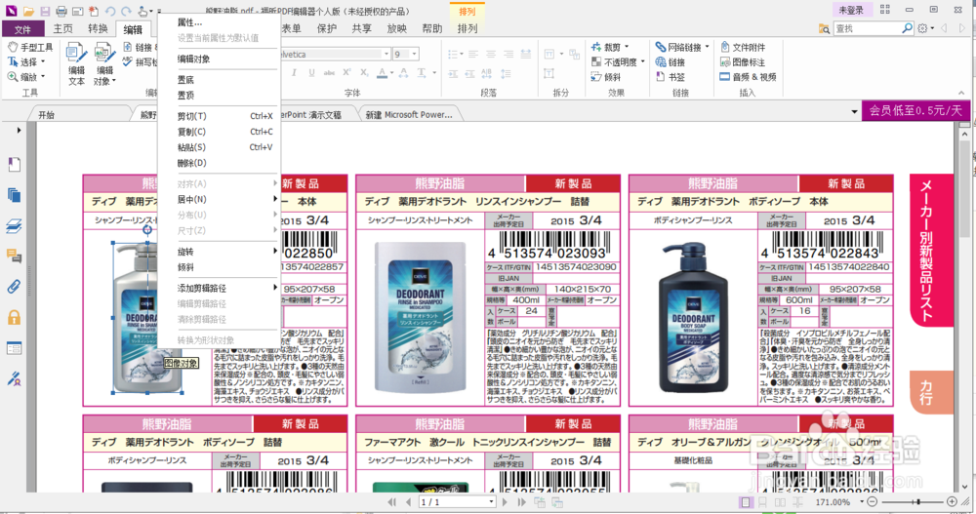Click the 图像标注 image annotation tool
Image resolution: width=976 pixels, height=514 pixels.
(x=743, y=62)
